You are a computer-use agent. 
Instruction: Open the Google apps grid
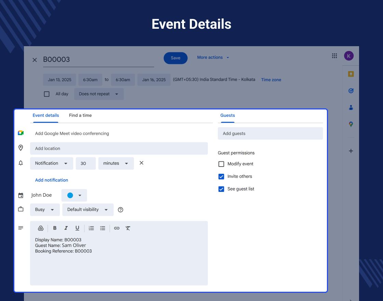(x=334, y=56)
